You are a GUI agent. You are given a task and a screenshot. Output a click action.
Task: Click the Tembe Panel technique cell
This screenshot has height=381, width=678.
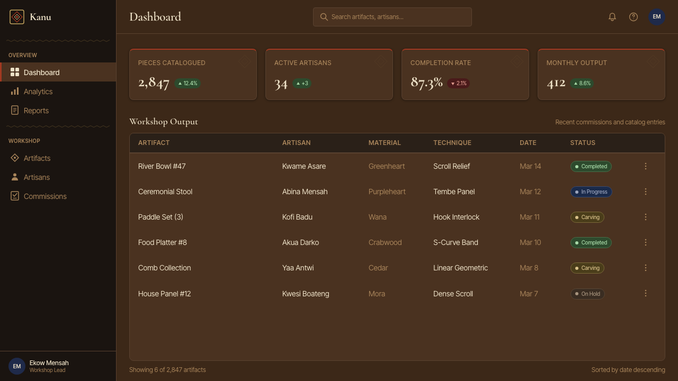454,192
